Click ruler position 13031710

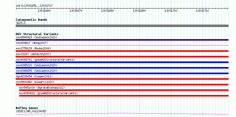point(202,11)
